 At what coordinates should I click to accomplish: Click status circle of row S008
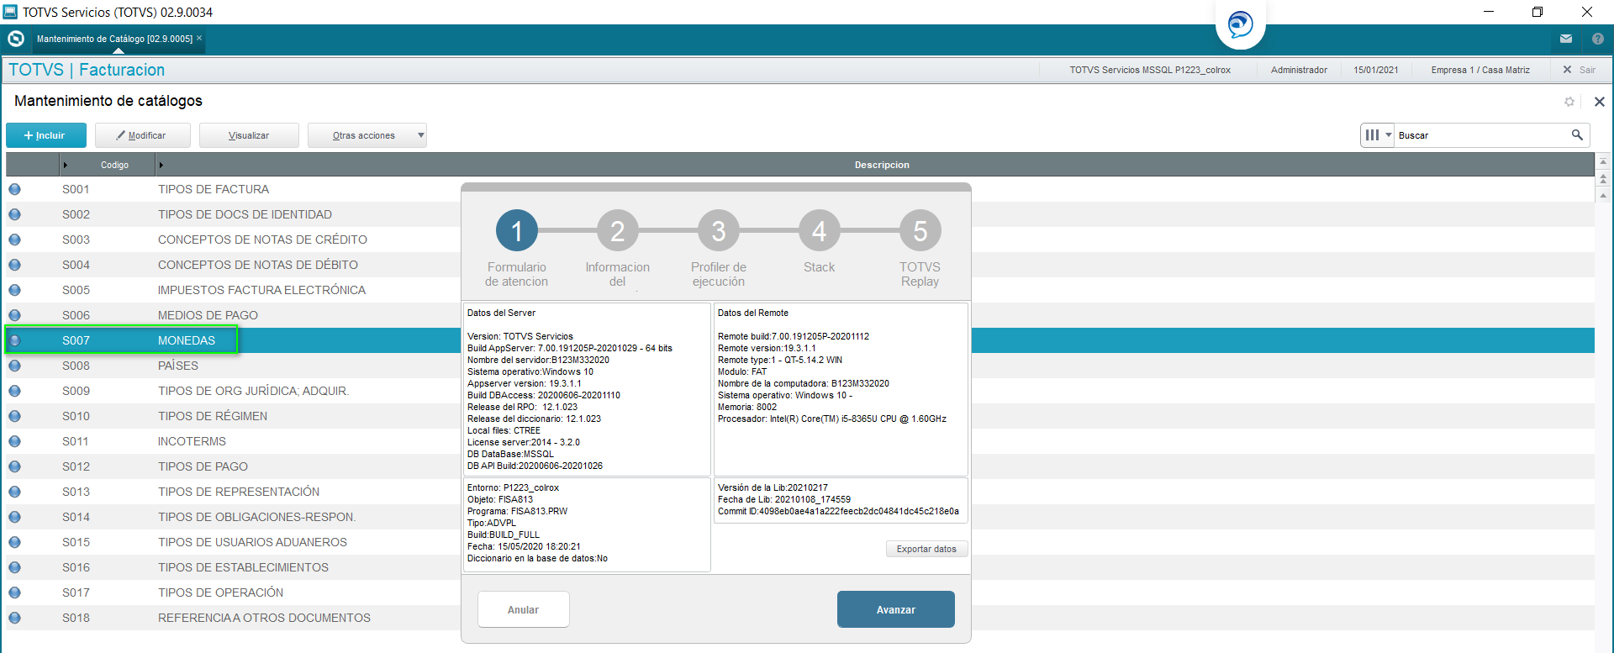[15, 366]
